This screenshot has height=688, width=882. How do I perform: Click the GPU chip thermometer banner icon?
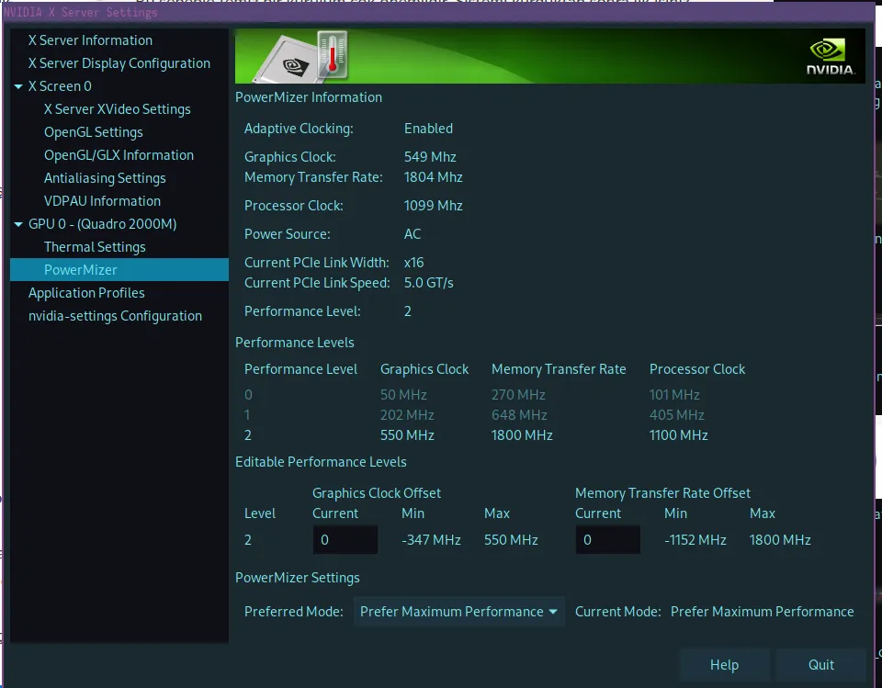coord(302,57)
